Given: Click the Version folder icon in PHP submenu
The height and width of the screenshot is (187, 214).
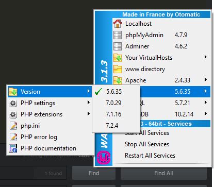Looking at the screenshot, I should click(x=13, y=92).
